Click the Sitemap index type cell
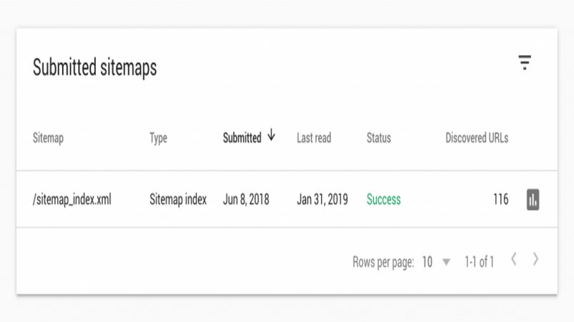The height and width of the screenshot is (322, 574). coord(178,200)
